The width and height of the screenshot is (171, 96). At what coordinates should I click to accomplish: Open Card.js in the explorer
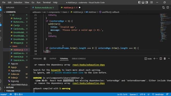[x=17, y=25]
